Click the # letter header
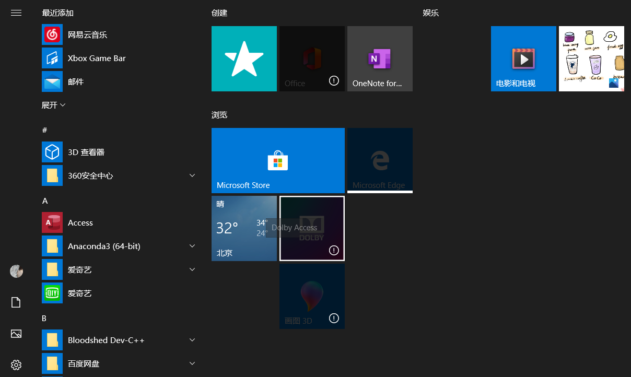The width and height of the screenshot is (631, 377). click(44, 130)
